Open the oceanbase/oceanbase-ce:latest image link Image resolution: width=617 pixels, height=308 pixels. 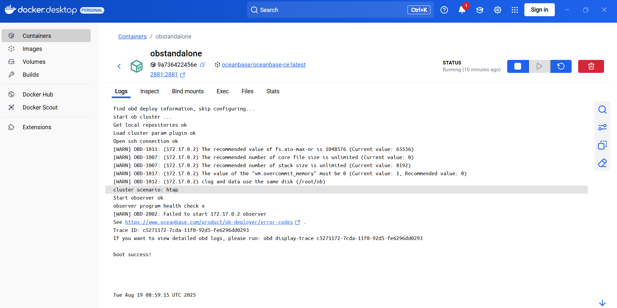coord(264,65)
